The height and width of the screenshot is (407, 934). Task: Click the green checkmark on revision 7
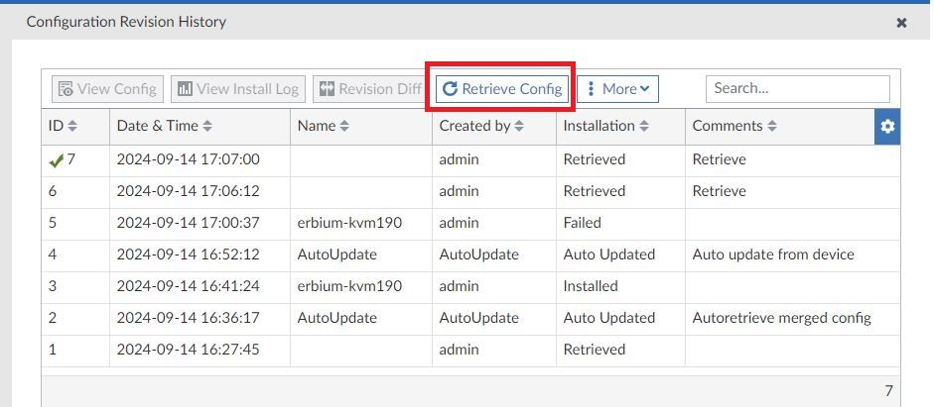[56, 160]
